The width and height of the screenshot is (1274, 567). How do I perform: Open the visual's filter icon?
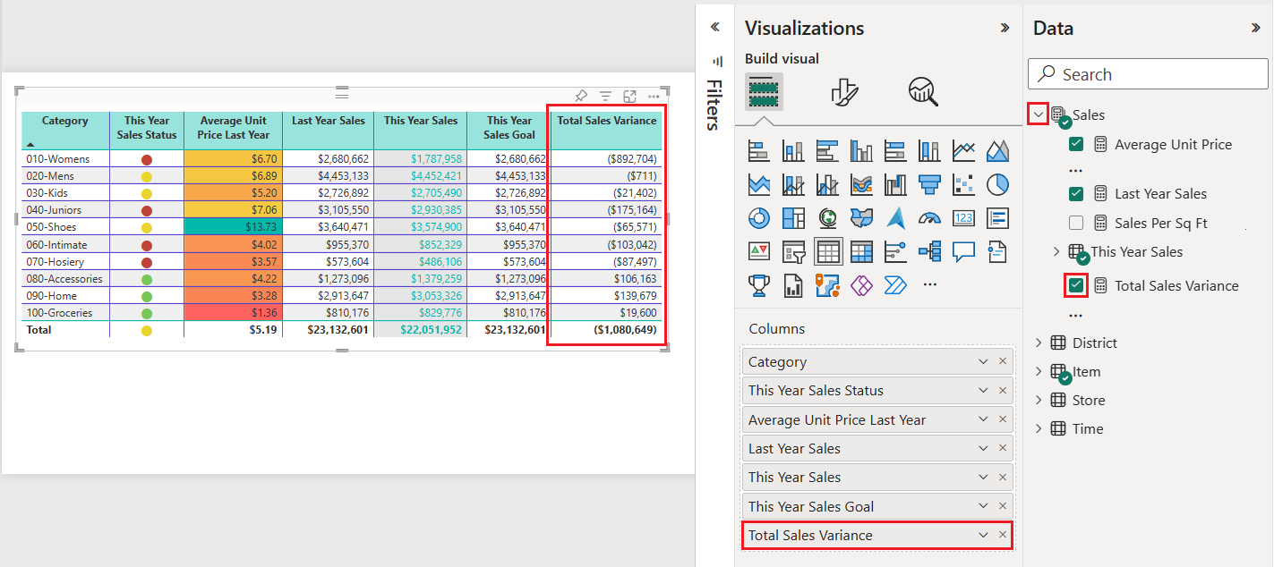point(605,96)
